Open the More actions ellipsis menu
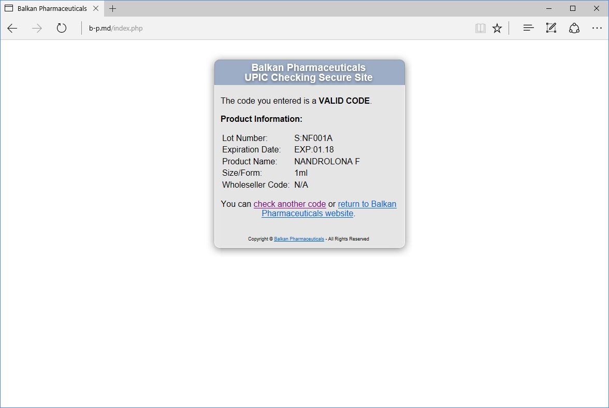This screenshot has width=609, height=408. coord(597,29)
